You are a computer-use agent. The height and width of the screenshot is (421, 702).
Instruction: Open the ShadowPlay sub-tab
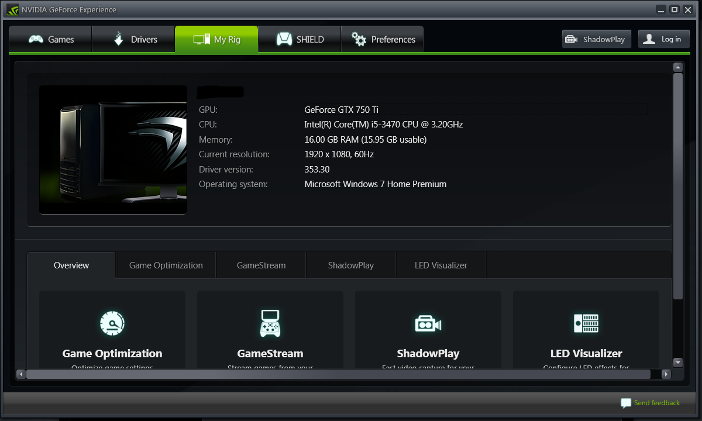(351, 265)
